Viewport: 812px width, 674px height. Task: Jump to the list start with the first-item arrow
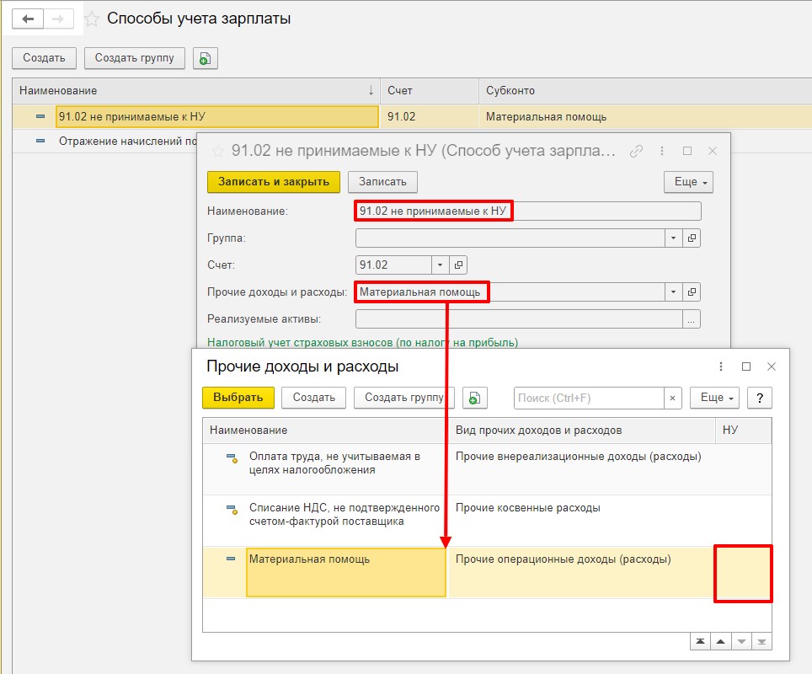coord(700,641)
